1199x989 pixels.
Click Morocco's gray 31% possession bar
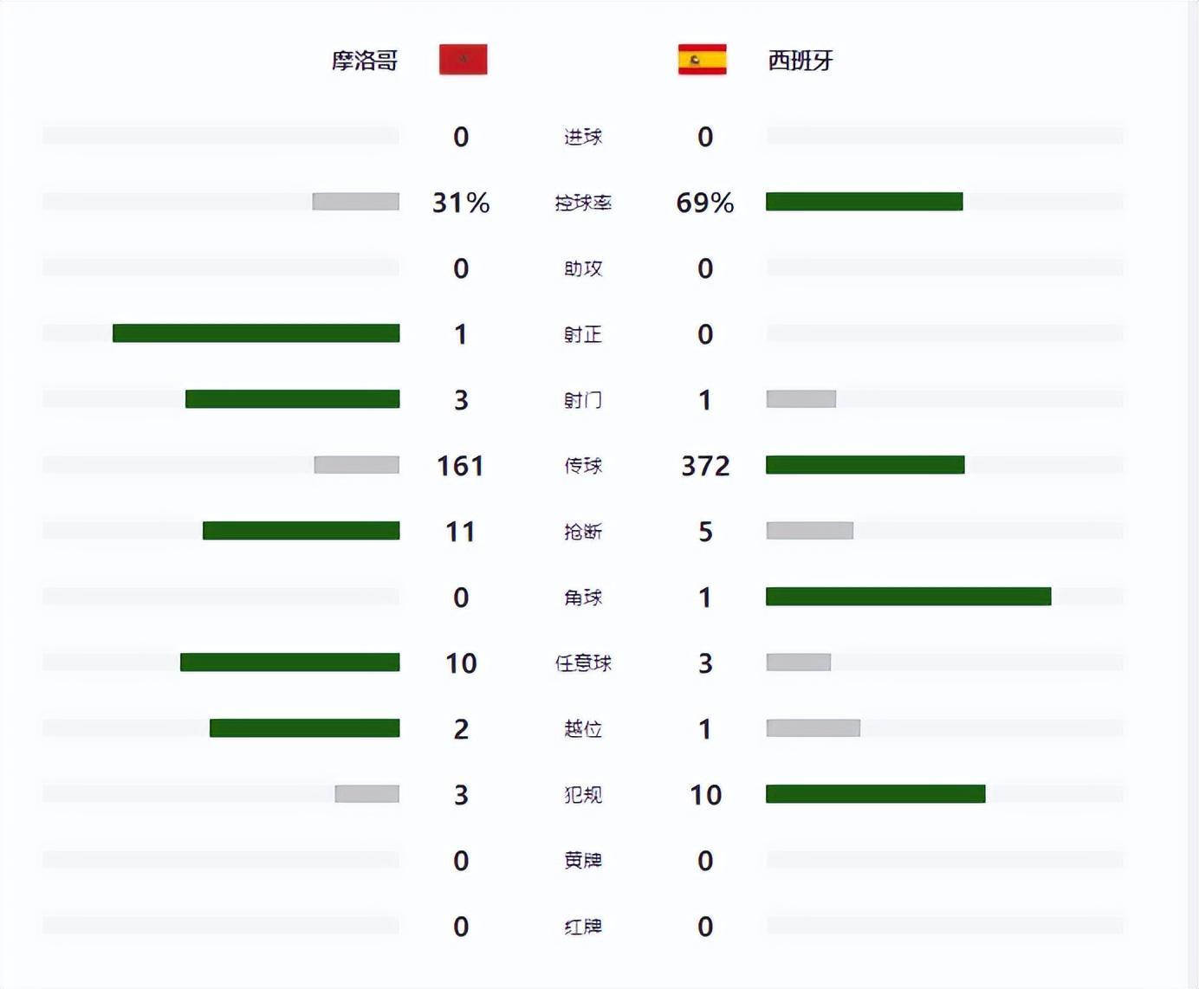click(x=355, y=202)
